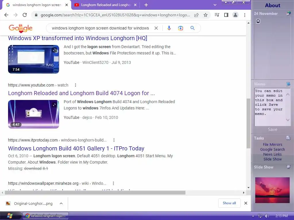Search by image with Google Lens
The image size is (294, 220).
181,28
